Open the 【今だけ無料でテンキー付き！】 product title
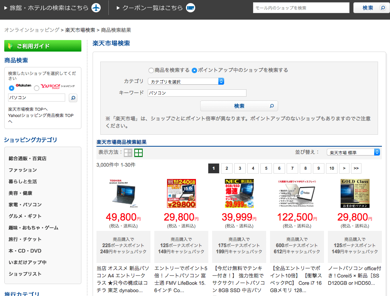Viewport: 390px width, 296px height. click(x=239, y=279)
